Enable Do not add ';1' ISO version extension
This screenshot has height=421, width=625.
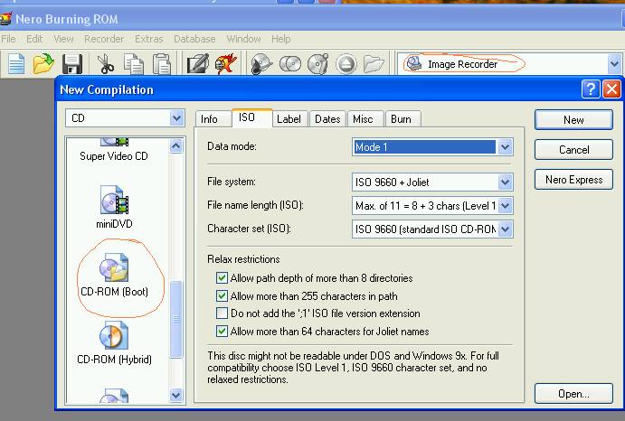point(222,313)
